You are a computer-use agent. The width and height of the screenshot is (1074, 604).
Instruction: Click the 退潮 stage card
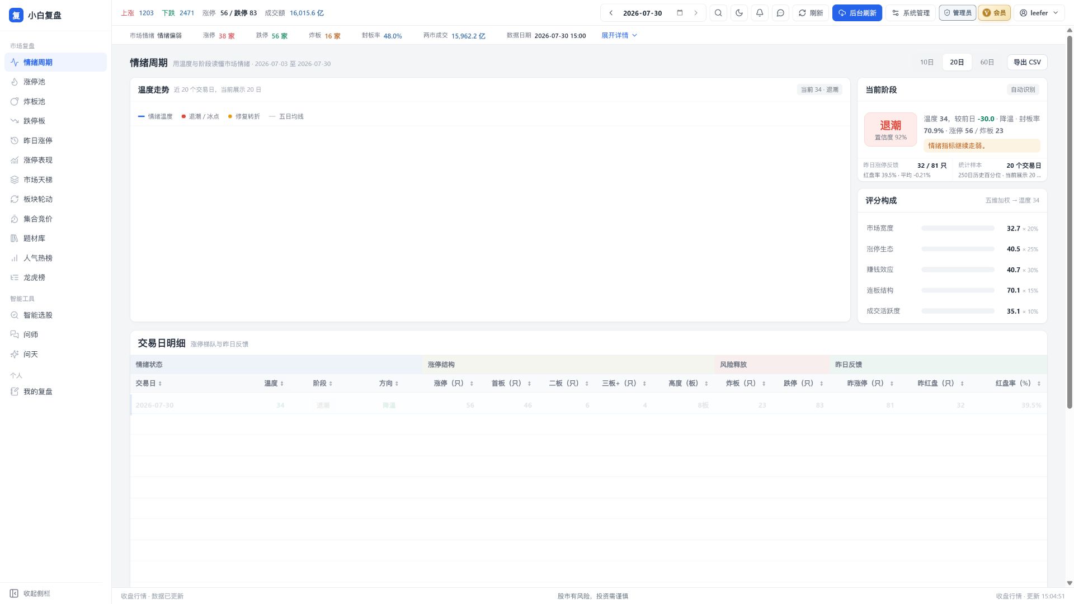pyautogui.click(x=891, y=129)
